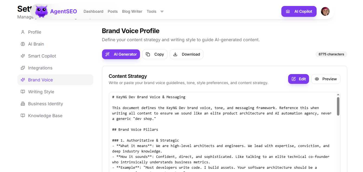Click the Copy icon button
This screenshot has height=172, width=363.
[x=148, y=54]
